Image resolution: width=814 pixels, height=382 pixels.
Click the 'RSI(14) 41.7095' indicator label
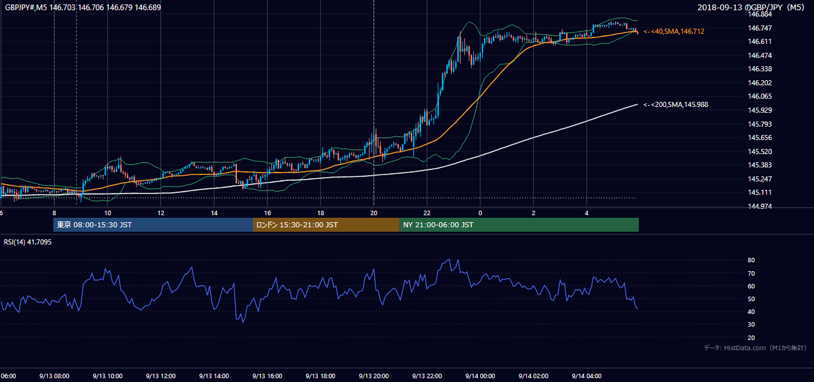[x=28, y=242]
